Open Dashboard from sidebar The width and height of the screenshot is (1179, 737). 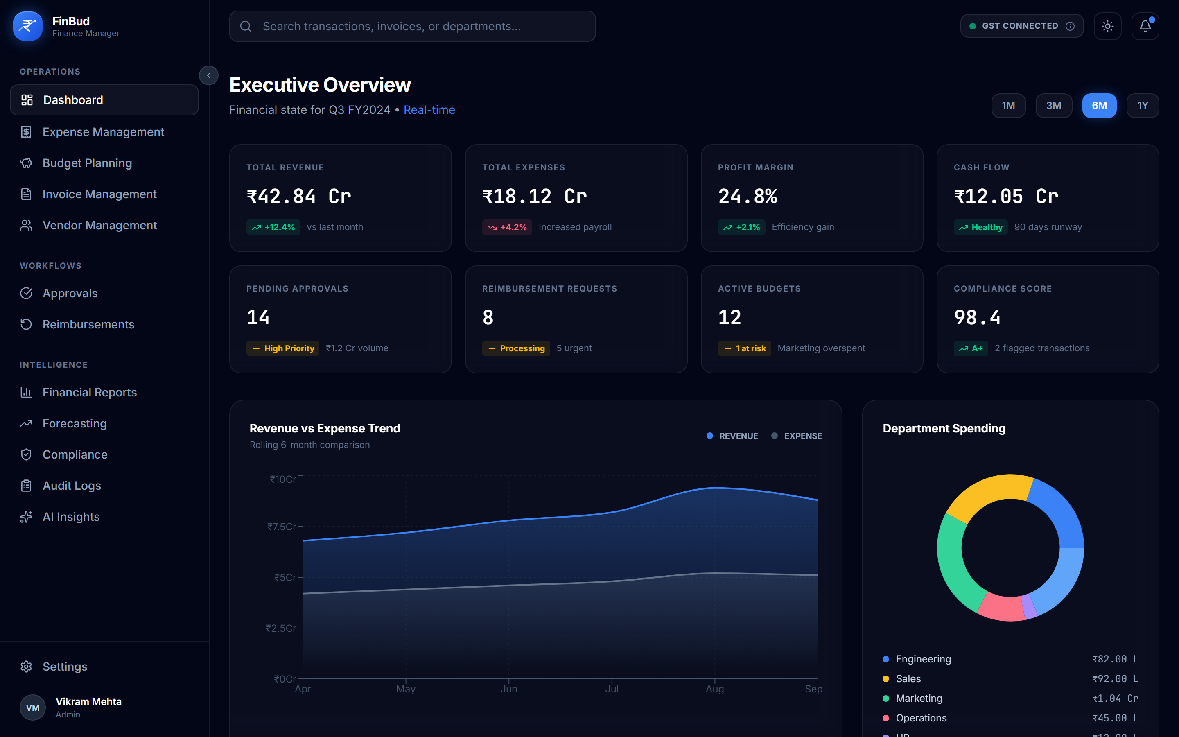click(x=104, y=100)
